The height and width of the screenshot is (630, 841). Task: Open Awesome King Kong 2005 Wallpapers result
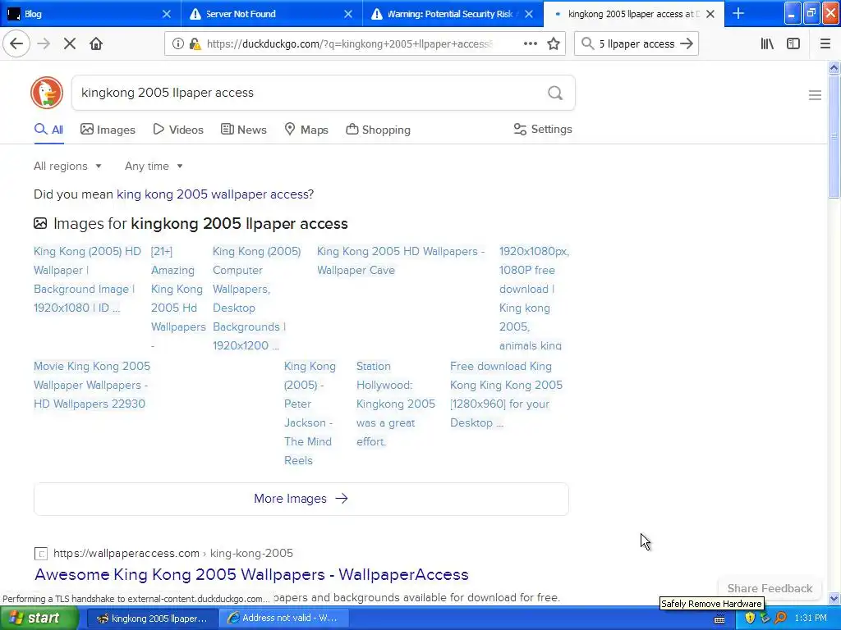(251, 574)
